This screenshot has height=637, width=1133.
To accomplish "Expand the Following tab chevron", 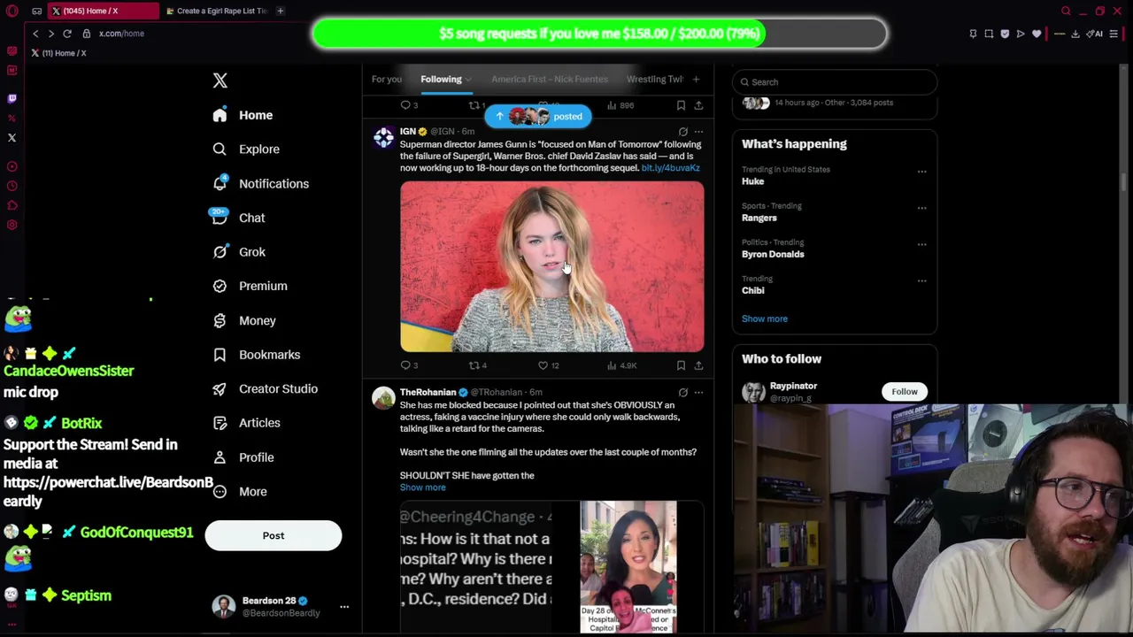I will tap(468, 80).
